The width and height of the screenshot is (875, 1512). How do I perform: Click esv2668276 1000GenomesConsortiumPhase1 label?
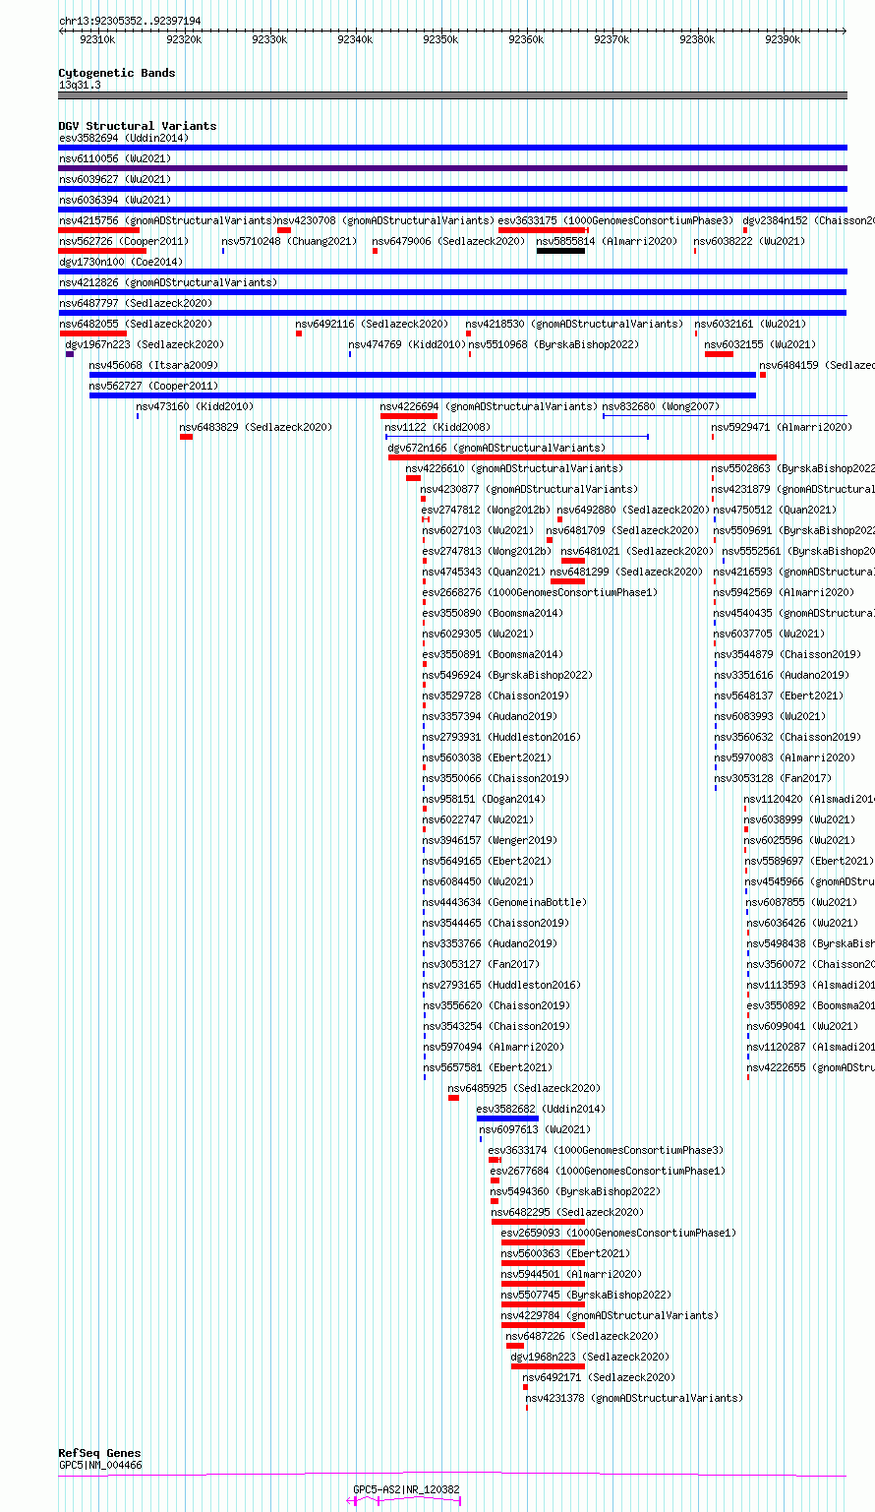point(540,592)
